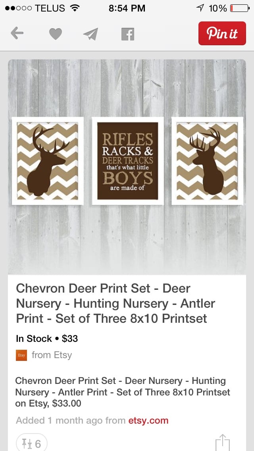Tap the 'from Etsy' source label

[x=52, y=355]
